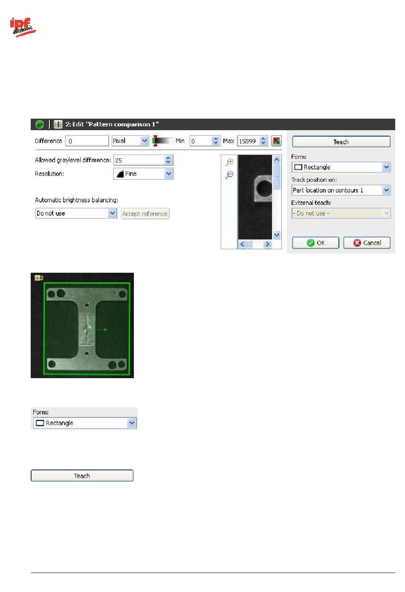The image size is (405, 592).
Task: Open the Automatic brightness balancing dropdown
Action: click(76, 213)
